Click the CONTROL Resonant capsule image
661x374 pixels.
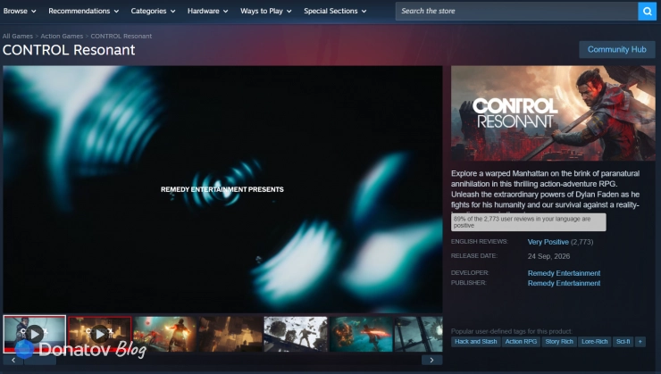[553, 112]
